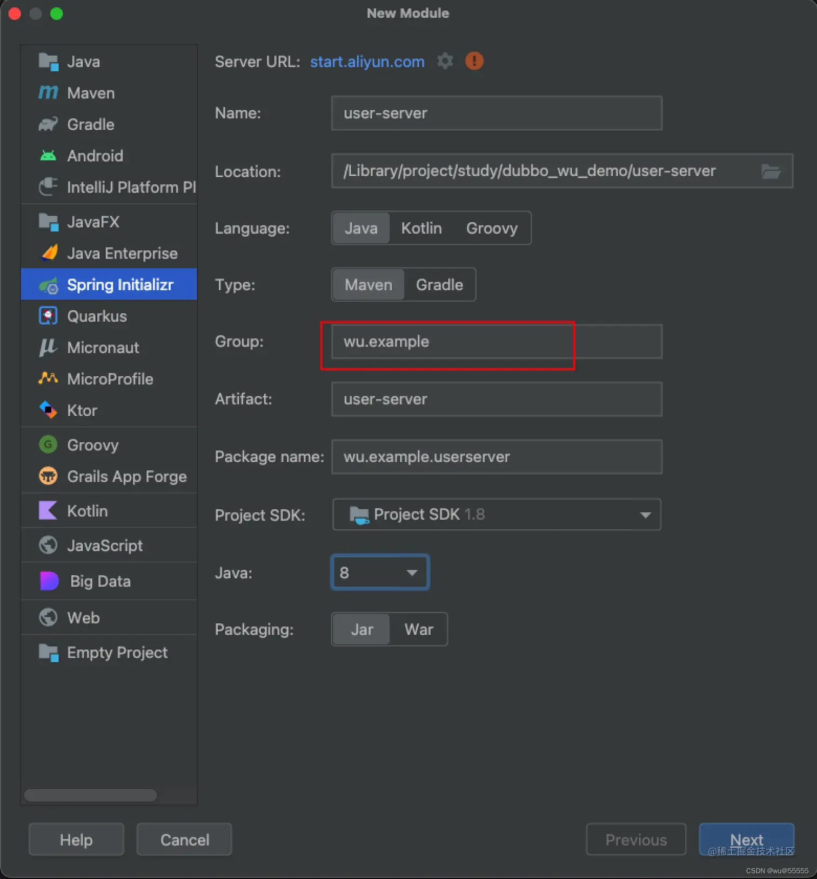Click the JavaScript globe icon

click(48, 545)
